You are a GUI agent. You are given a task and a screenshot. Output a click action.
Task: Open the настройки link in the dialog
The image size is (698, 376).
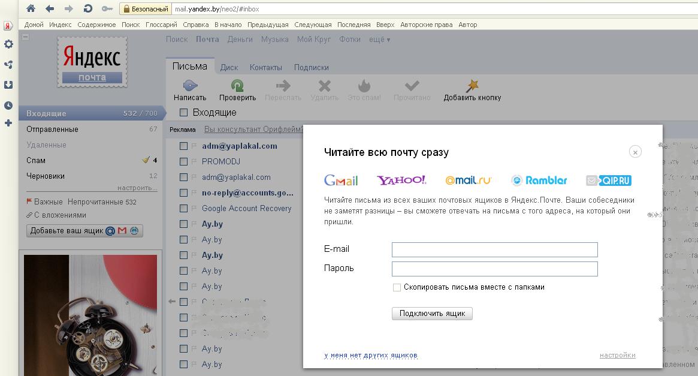click(618, 355)
